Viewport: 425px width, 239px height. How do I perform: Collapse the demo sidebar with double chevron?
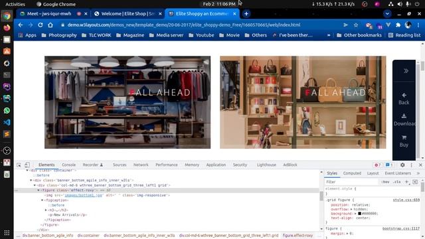pos(406,71)
